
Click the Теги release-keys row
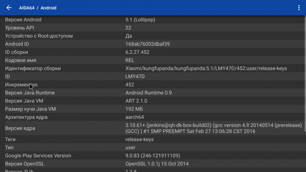(153, 140)
